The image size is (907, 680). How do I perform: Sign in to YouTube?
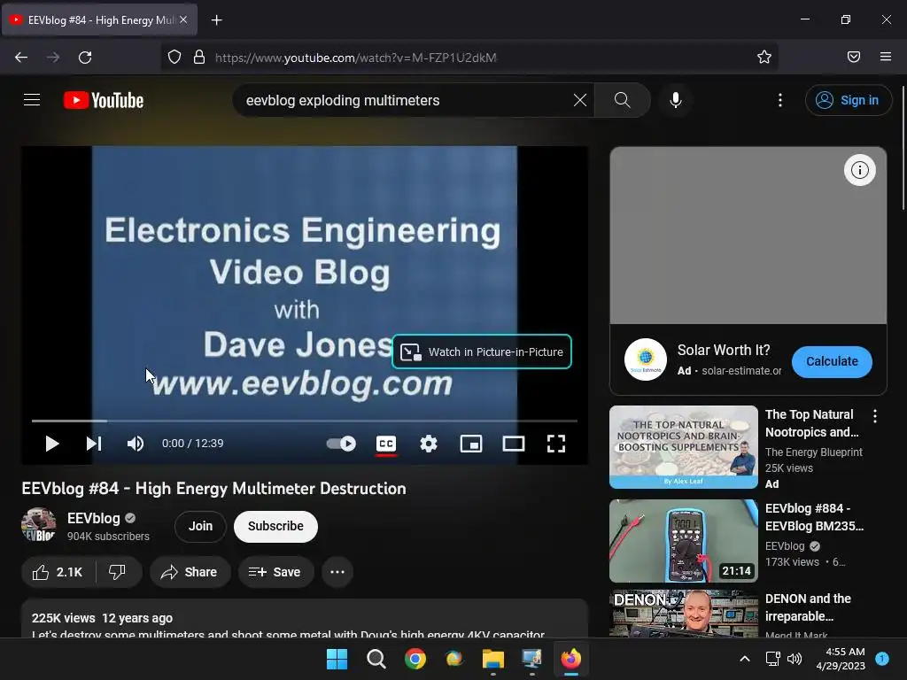tap(848, 100)
